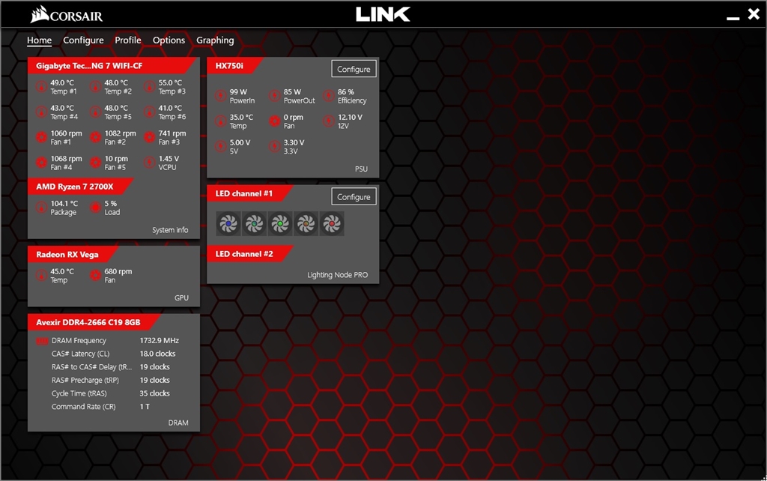Screen dimensions: 767x481
Task: Click the AMD Ryzen 7 2700X header
Action: (81, 187)
